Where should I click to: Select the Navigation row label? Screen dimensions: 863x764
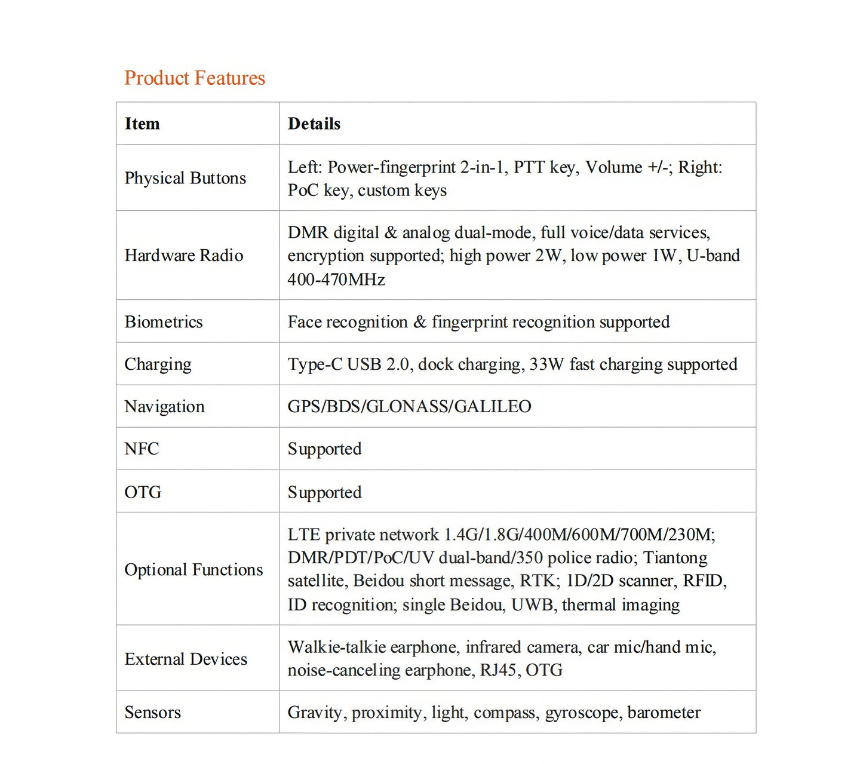click(164, 407)
